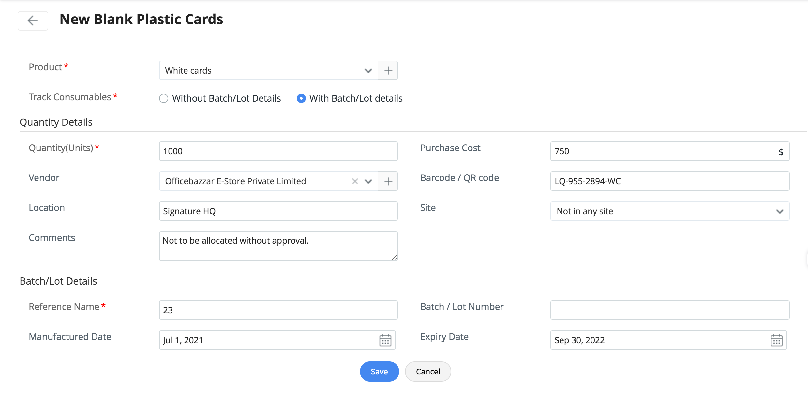Open Manufactured Date calendar picker
808x394 pixels.
385,340
